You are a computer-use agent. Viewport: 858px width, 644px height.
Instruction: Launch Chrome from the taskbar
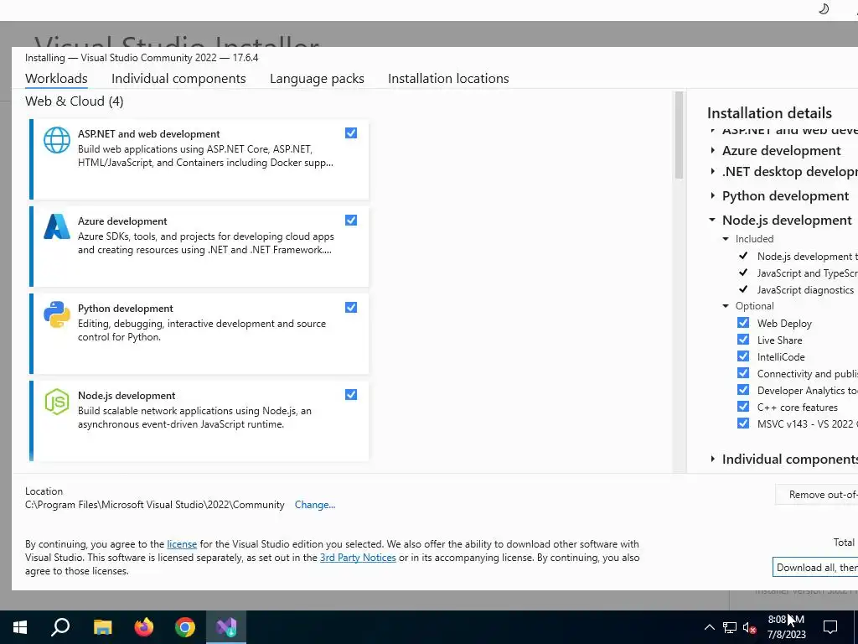(185, 627)
